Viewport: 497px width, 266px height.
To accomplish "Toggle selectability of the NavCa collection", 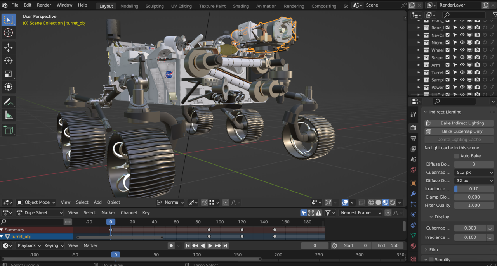I will point(455,35).
